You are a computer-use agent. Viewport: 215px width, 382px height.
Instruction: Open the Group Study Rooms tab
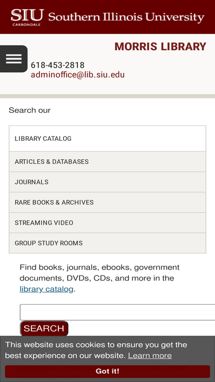108,243
